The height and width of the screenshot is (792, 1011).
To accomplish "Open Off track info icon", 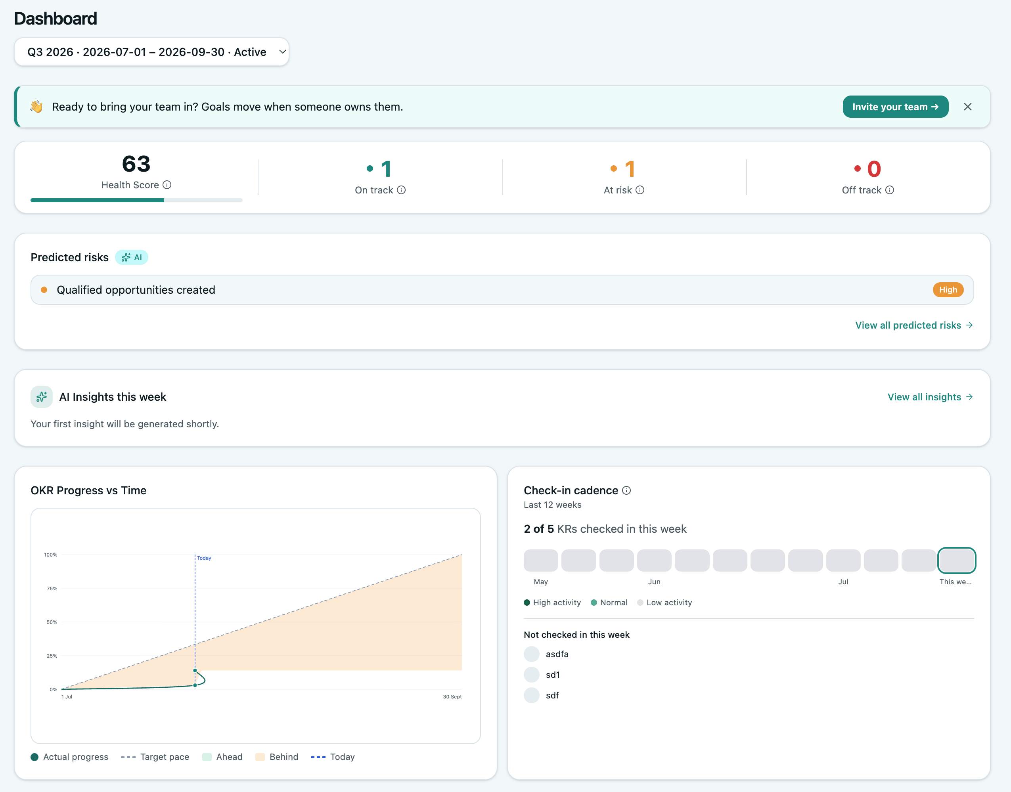I will (x=890, y=190).
